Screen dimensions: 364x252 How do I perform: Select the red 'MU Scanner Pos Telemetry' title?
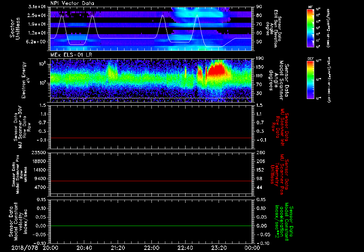279,174
